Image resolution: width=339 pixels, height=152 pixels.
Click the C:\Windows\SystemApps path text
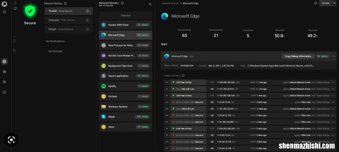281,65
